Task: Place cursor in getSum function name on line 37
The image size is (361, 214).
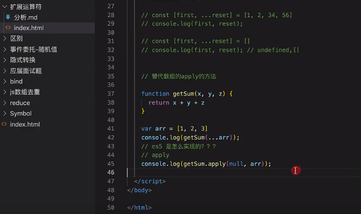Action: tap(183, 94)
